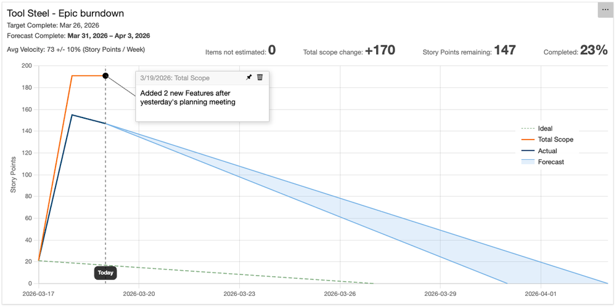Screen dimensions: 616x307
Task: Open the more options ellipsis menu
Action: tap(605, 10)
